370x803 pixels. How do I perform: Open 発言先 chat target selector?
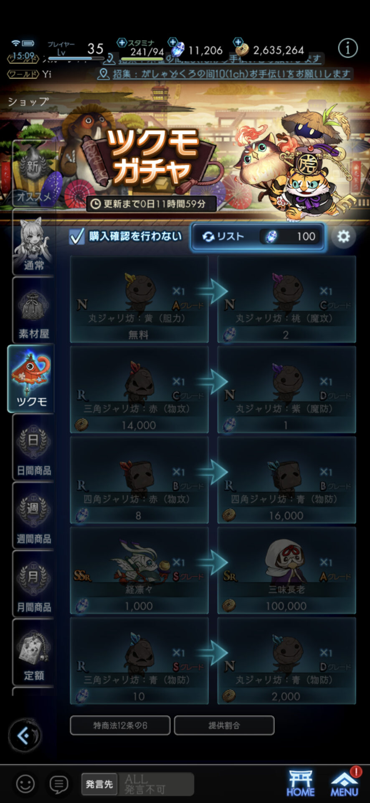click(x=99, y=784)
